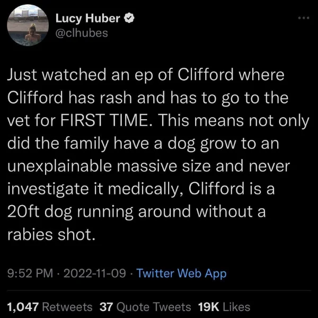318x318 pixels.
Task: Open the Twitter Web App source link
Action: (x=181, y=273)
